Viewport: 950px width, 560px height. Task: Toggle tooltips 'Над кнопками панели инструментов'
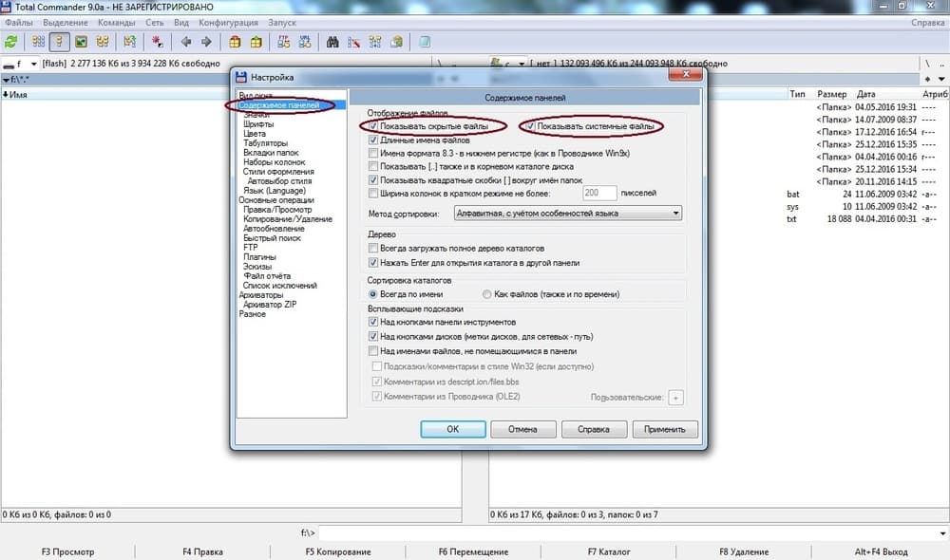click(x=373, y=322)
